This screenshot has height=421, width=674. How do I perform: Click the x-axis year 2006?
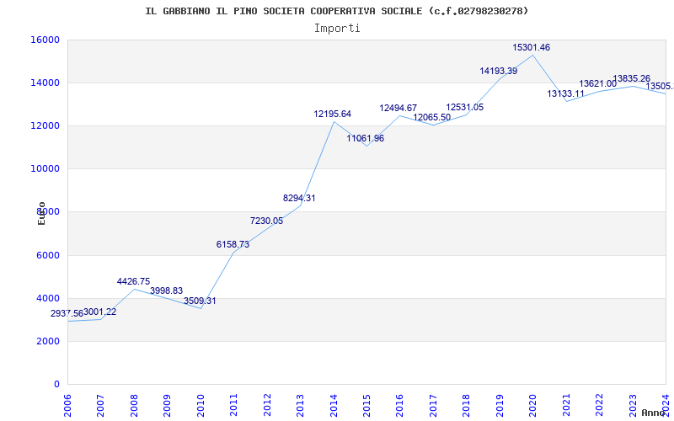click(x=67, y=405)
